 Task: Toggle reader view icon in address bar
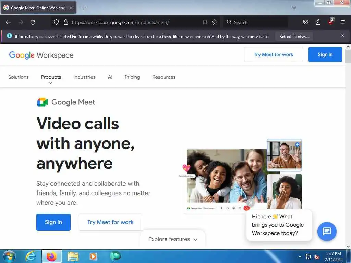(x=205, y=22)
